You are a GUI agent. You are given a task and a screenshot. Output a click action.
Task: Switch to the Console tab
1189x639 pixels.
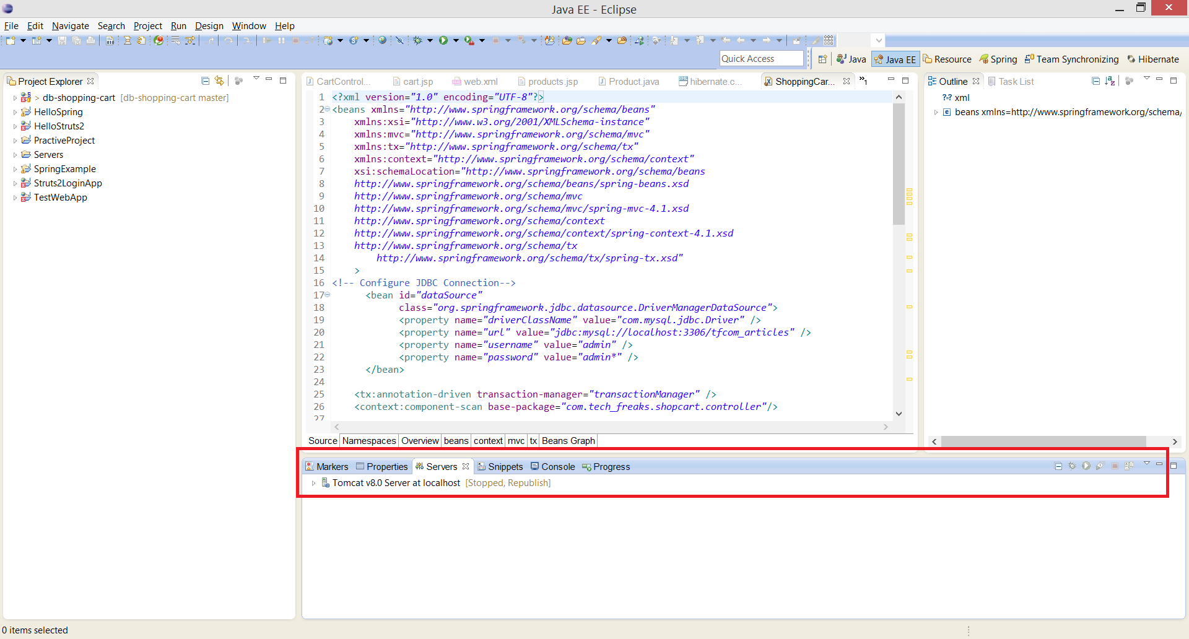(x=552, y=466)
